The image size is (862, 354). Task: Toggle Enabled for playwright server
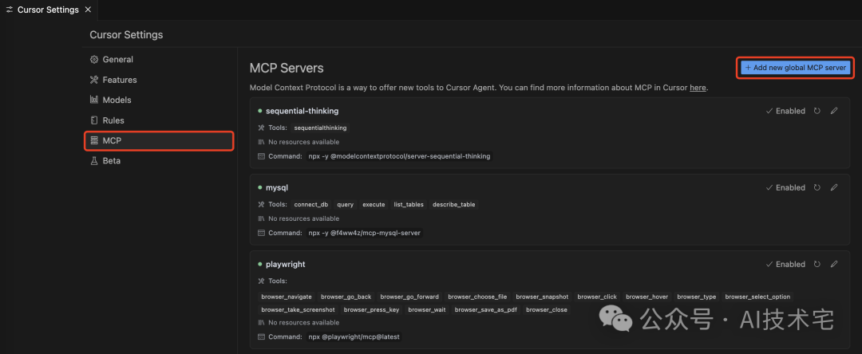pos(785,264)
